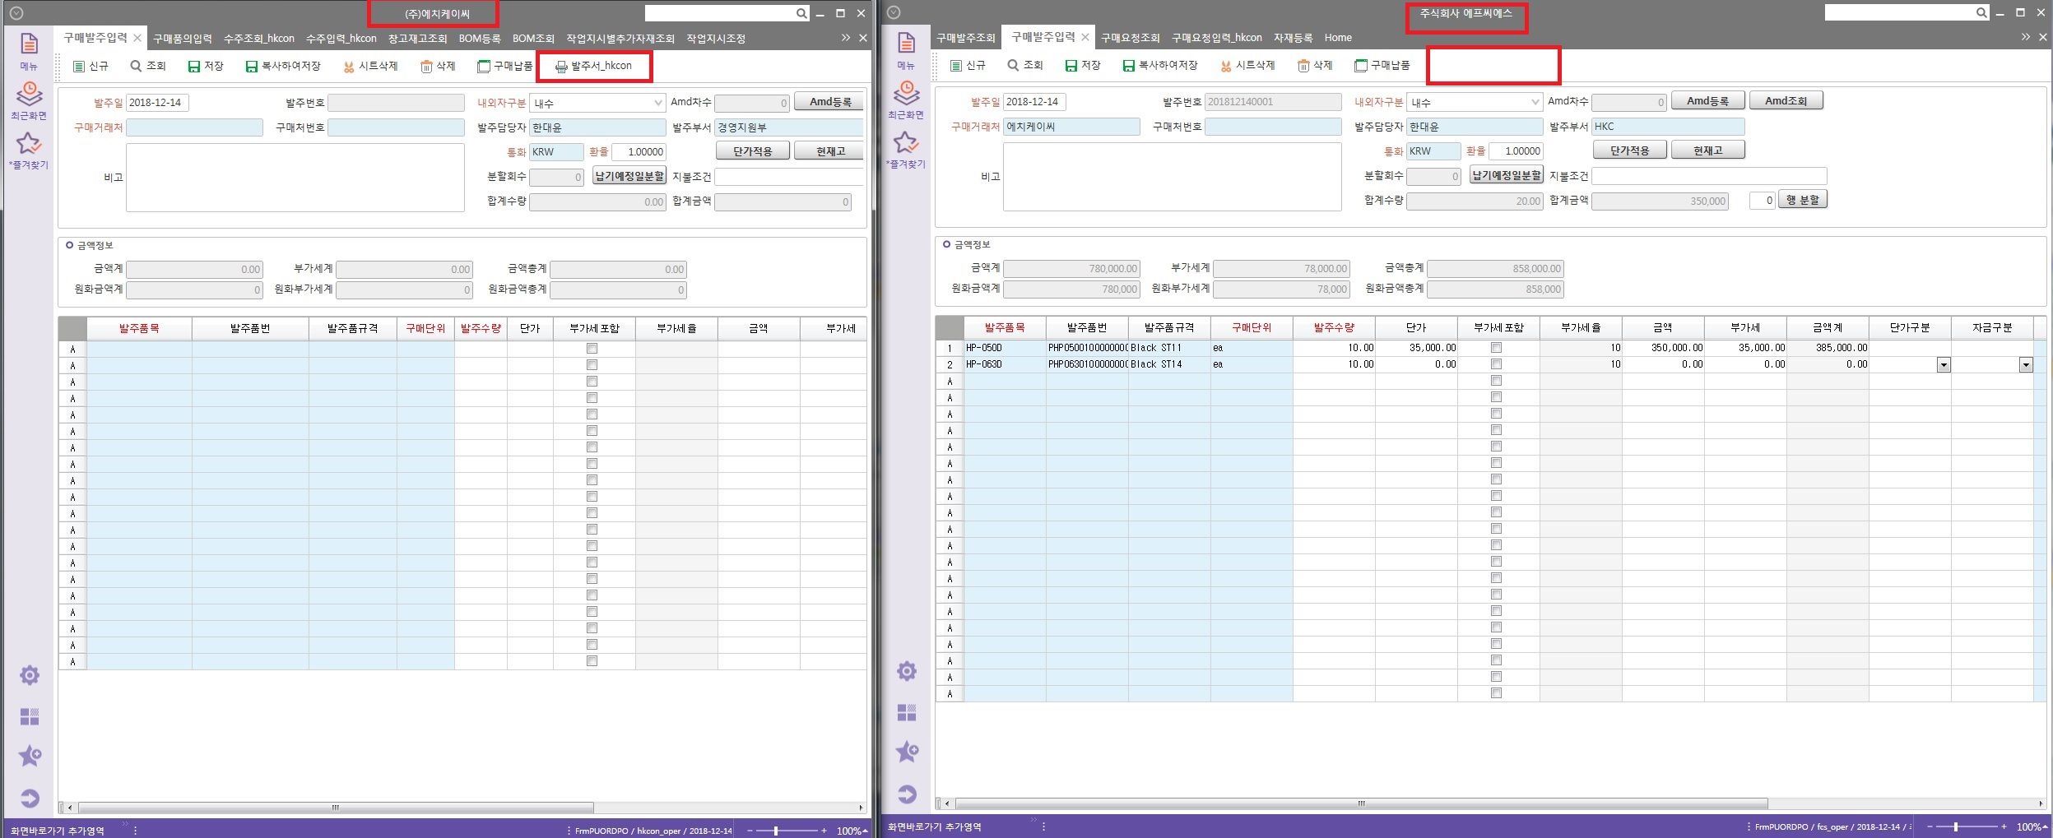This screenshot has width=2053, height=838.
Task: Click 행 분할 button in the right window
Action: (x=1803, y=200)
